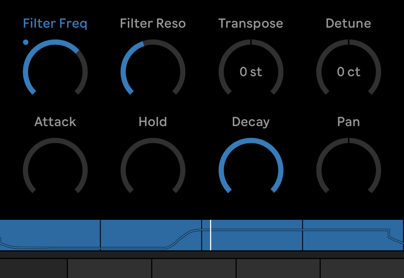Click the Transpose label
The height and width of the screenshot is (278, 404).
click(251, 24)
